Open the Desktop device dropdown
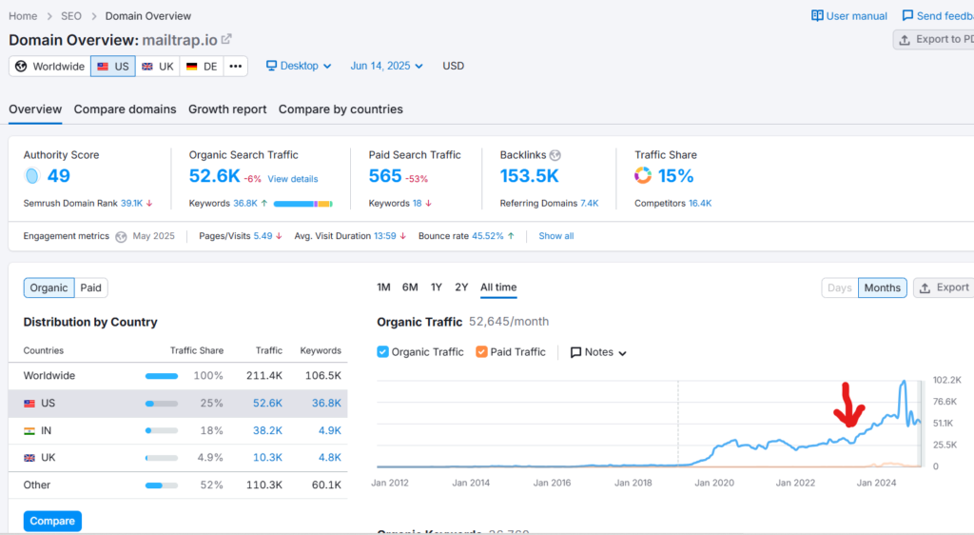This screenshot has height=535, width=974. 299,66
